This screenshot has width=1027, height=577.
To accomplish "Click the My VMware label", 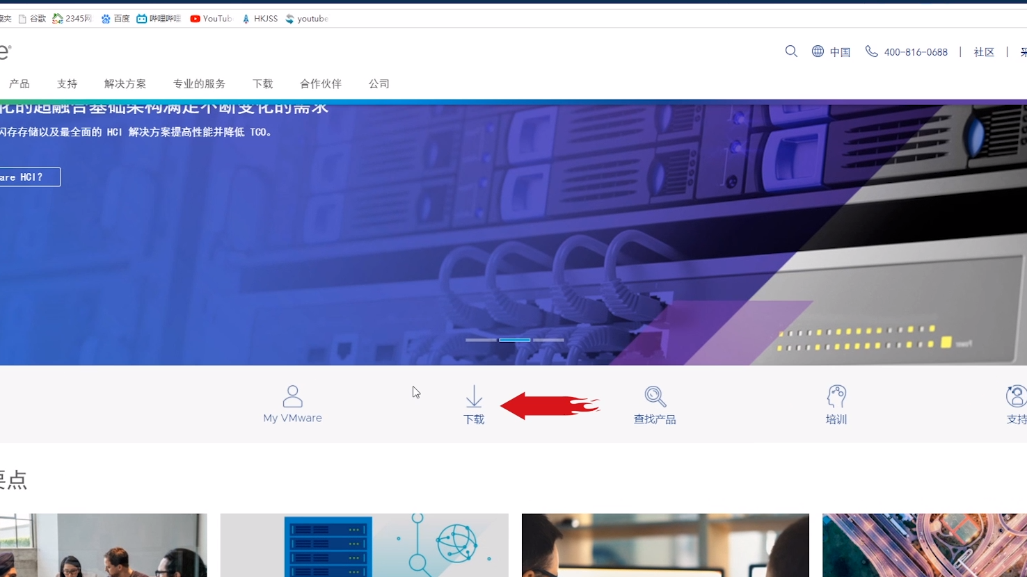I will tap(292, 418).
